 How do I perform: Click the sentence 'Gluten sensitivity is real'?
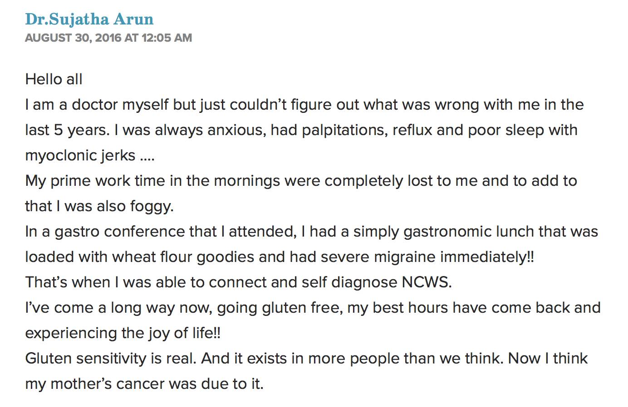(111, 359)
